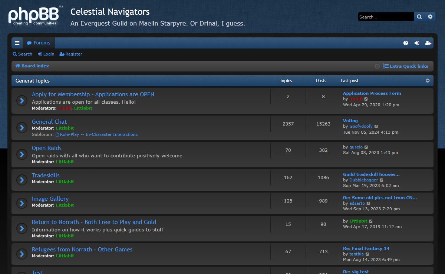View latest post icon by edsarto
The height and width of the screenshot is (274, 445).
pos(368,204)
